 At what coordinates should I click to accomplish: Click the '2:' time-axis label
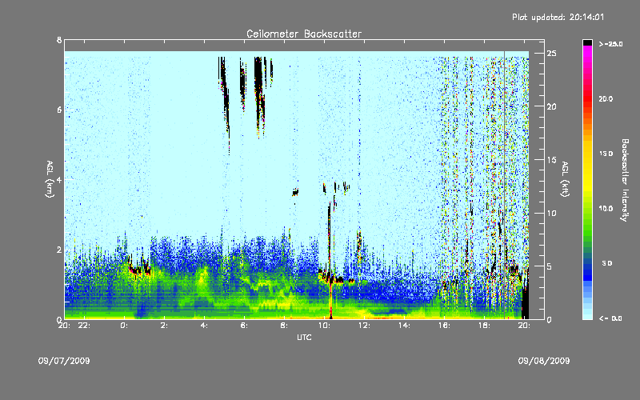pyautogui.click(x=165, y=326)
